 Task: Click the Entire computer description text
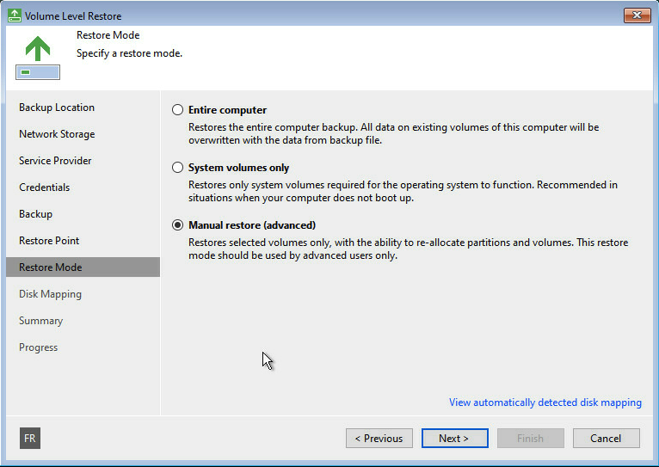pyautogui.click(x=393, y=133)
